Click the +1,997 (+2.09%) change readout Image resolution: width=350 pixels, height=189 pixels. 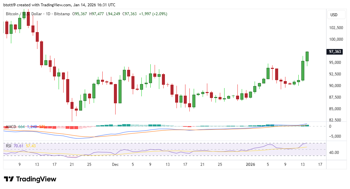(x=154, y=14)
